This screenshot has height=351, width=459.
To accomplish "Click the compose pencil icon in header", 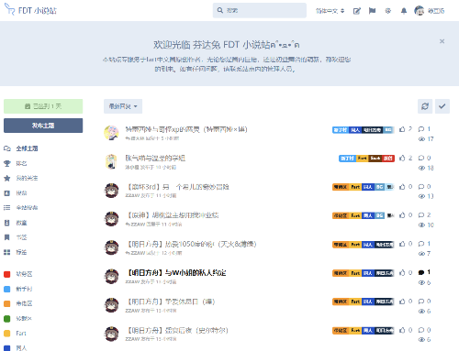I will tap(357, 11).
